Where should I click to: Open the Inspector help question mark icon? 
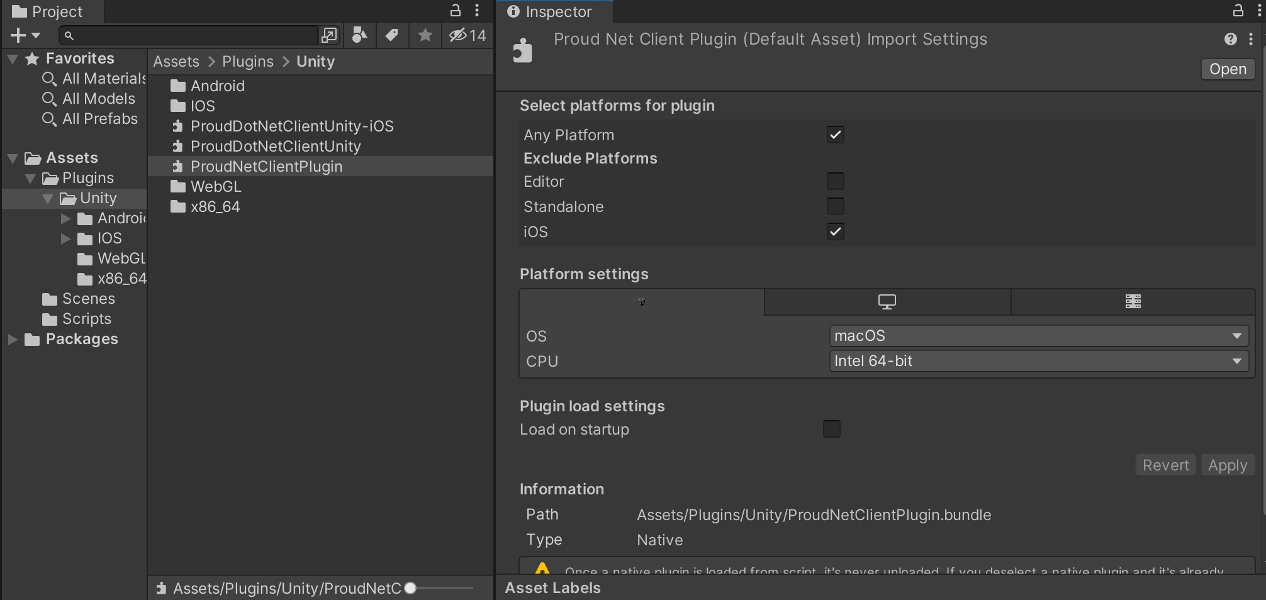coord(1230,40)
